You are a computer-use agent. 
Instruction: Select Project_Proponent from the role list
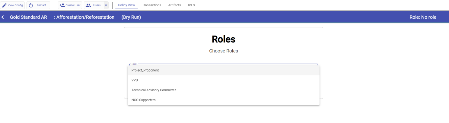tap(145, 70)
